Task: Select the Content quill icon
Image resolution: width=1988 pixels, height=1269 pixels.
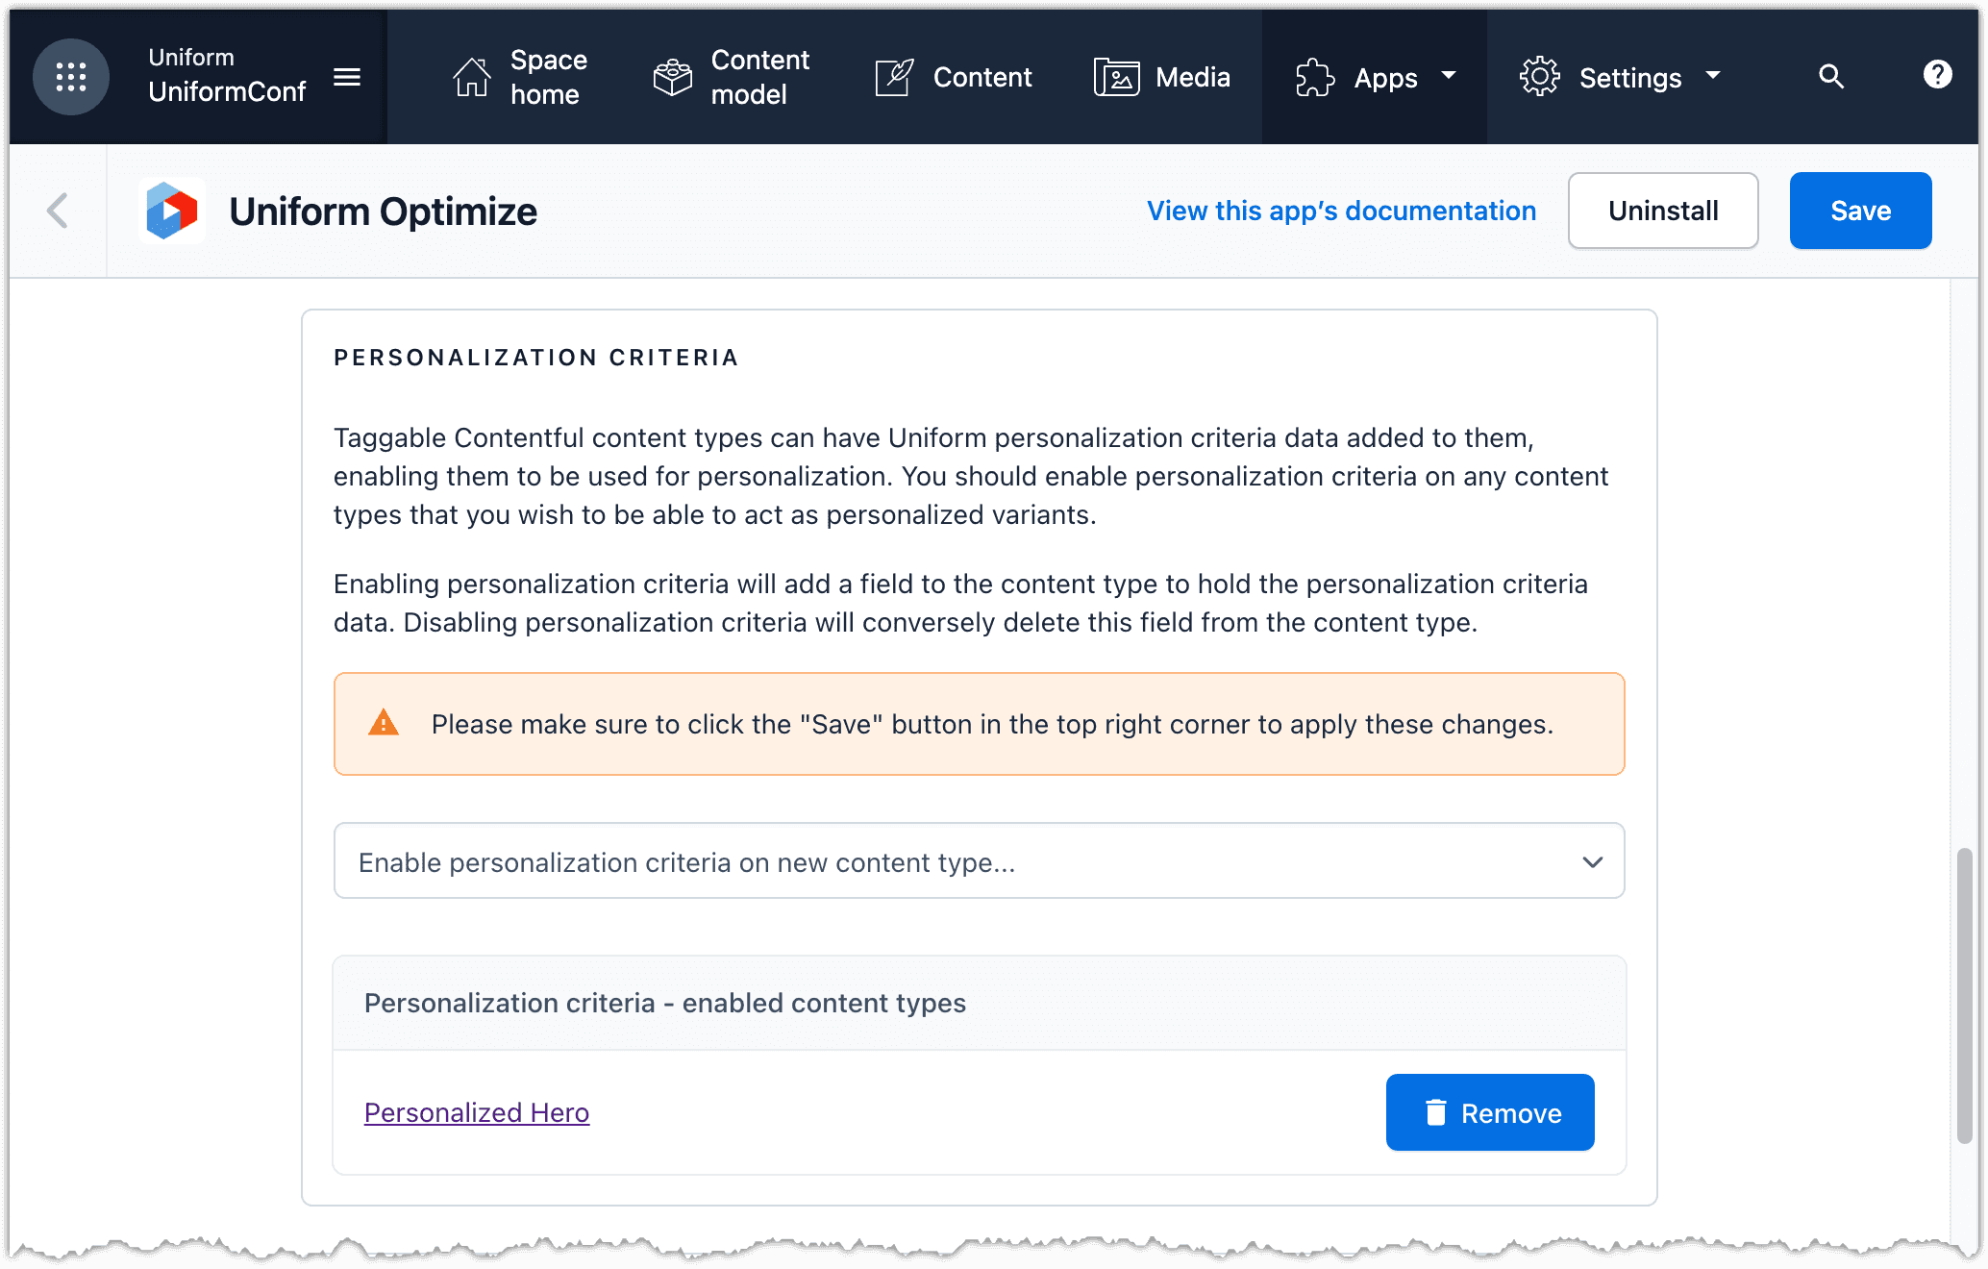Action: click(x=894, y=77)
